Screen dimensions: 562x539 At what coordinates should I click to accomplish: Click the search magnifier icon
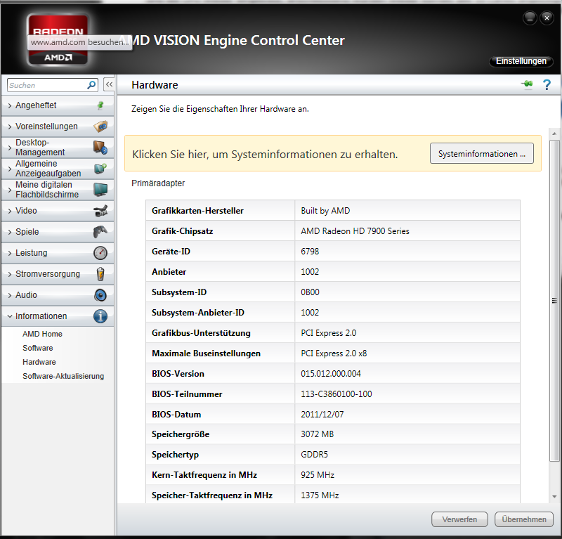[x=91, y=85]
